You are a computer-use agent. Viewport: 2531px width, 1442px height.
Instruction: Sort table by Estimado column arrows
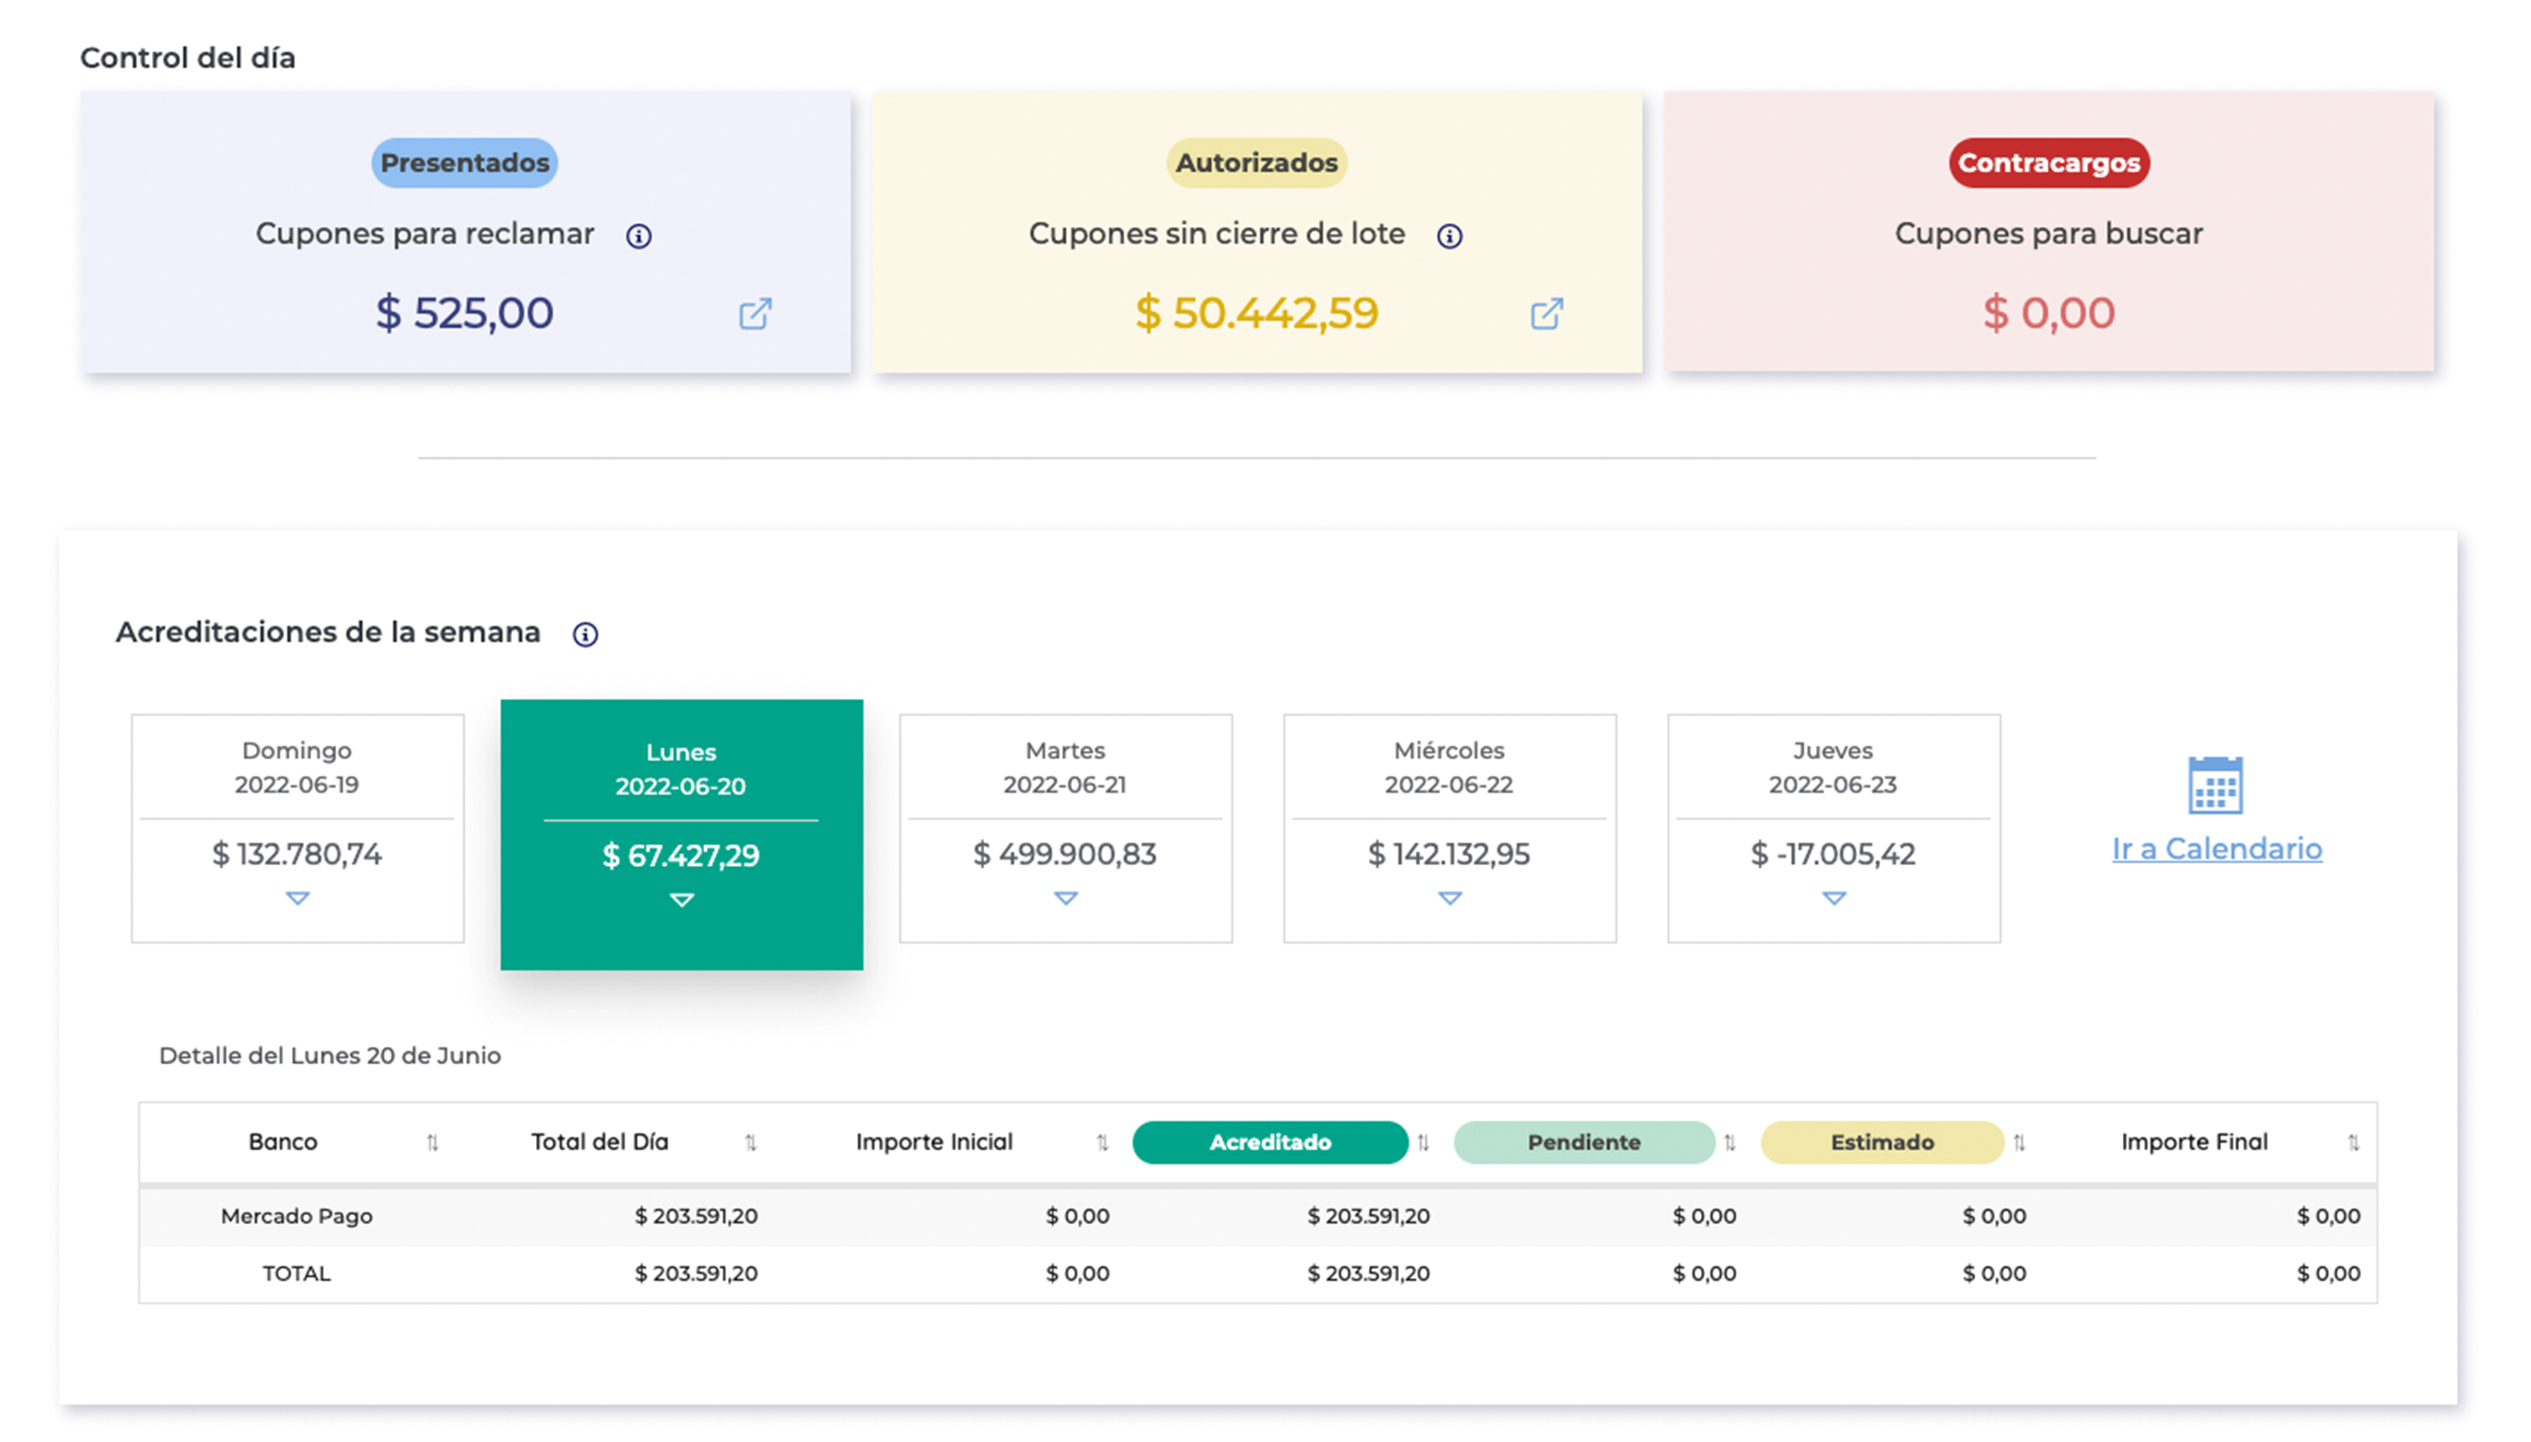coord(2019,1143)
